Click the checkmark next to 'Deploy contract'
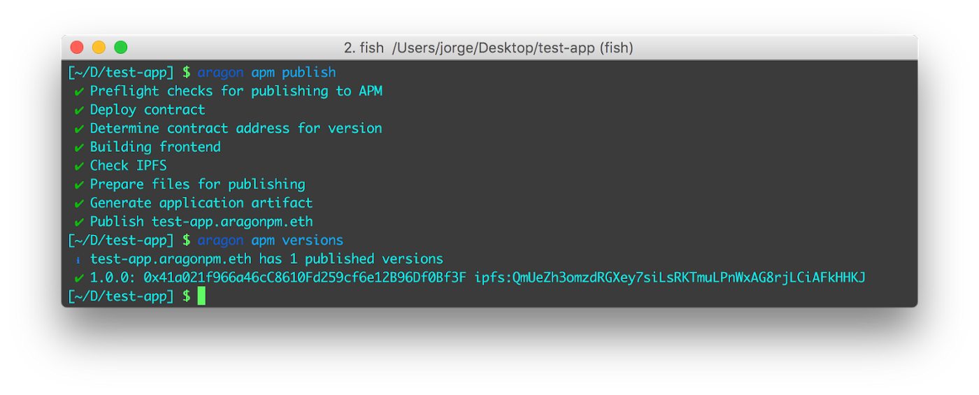The width and height of the screenshot is (979, 395). [79, 110]
